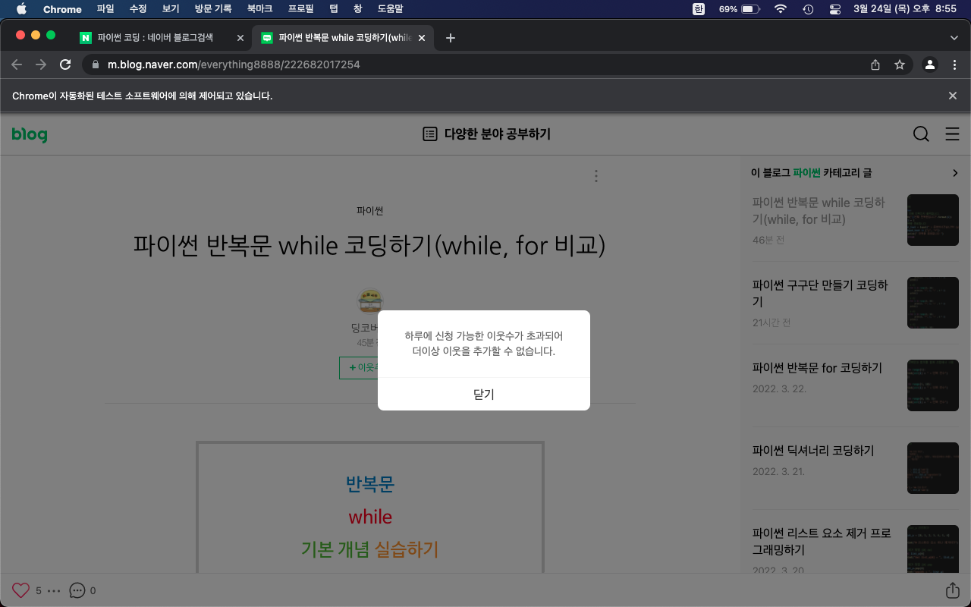971x607 pixels.
Task: Switch to the 네이버 블로그검색 tab
Action: pos(156,38)
